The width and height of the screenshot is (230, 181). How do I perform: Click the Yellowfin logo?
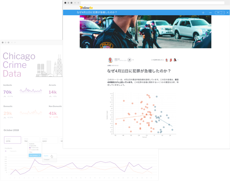point(86,8)
